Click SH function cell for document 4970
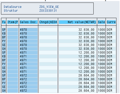The width and height of the screenshot is (120, 94). coord(4,49)
